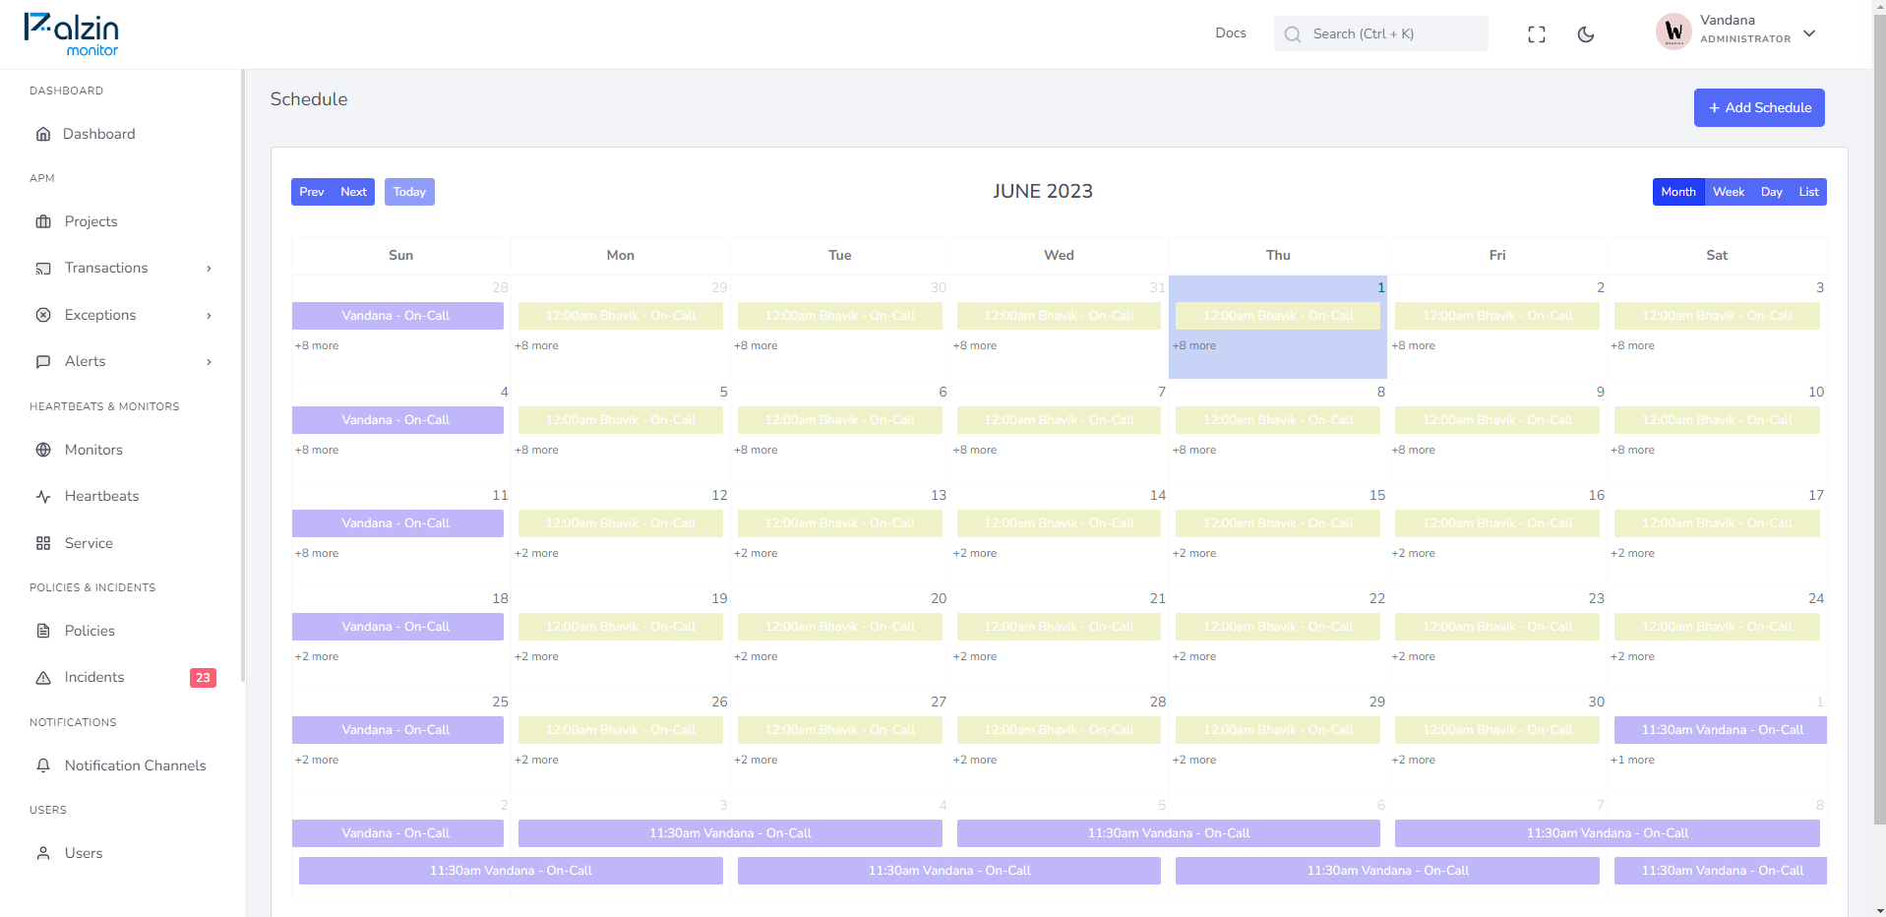Click the Add Schedule button

pos(1759,107)
